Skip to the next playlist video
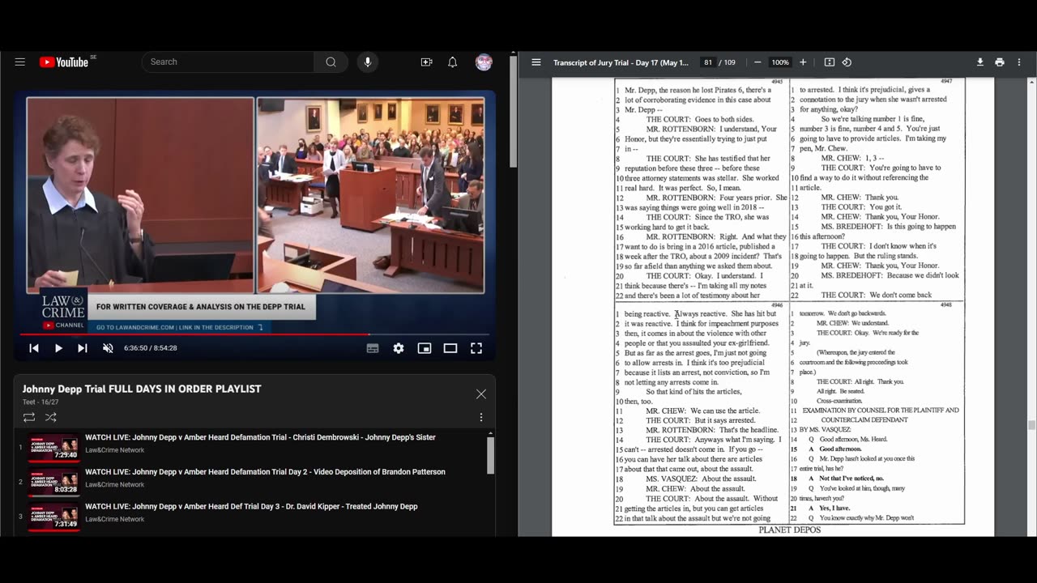 click(x=83, y=348)
